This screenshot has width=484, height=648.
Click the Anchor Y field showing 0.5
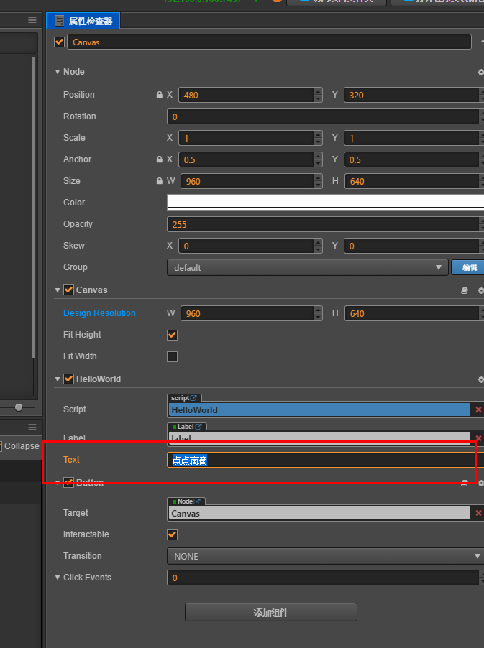coord(411,159)
